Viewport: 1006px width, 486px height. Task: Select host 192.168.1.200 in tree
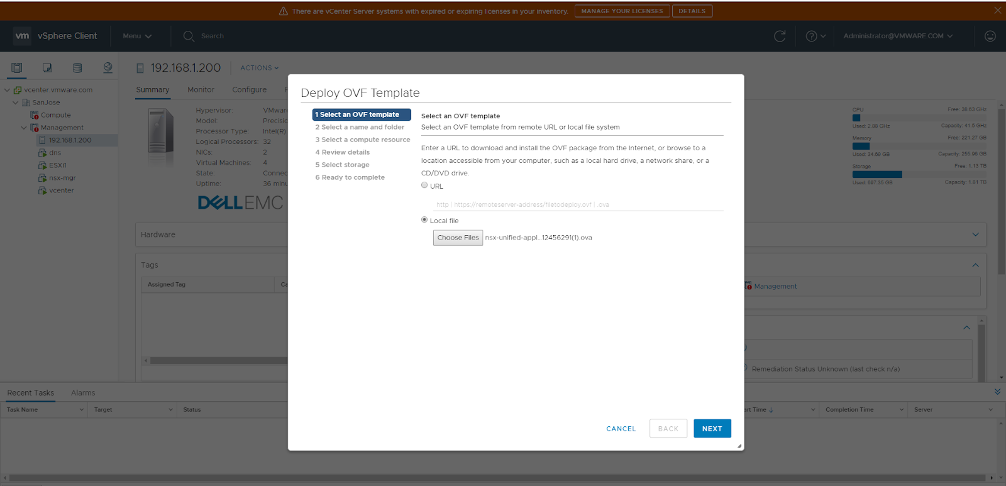point(70,140)
